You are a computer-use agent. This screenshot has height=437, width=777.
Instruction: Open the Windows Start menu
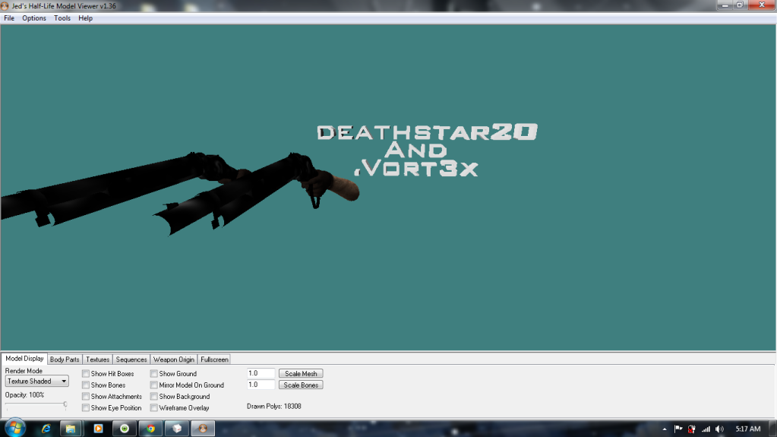(15, 428)
